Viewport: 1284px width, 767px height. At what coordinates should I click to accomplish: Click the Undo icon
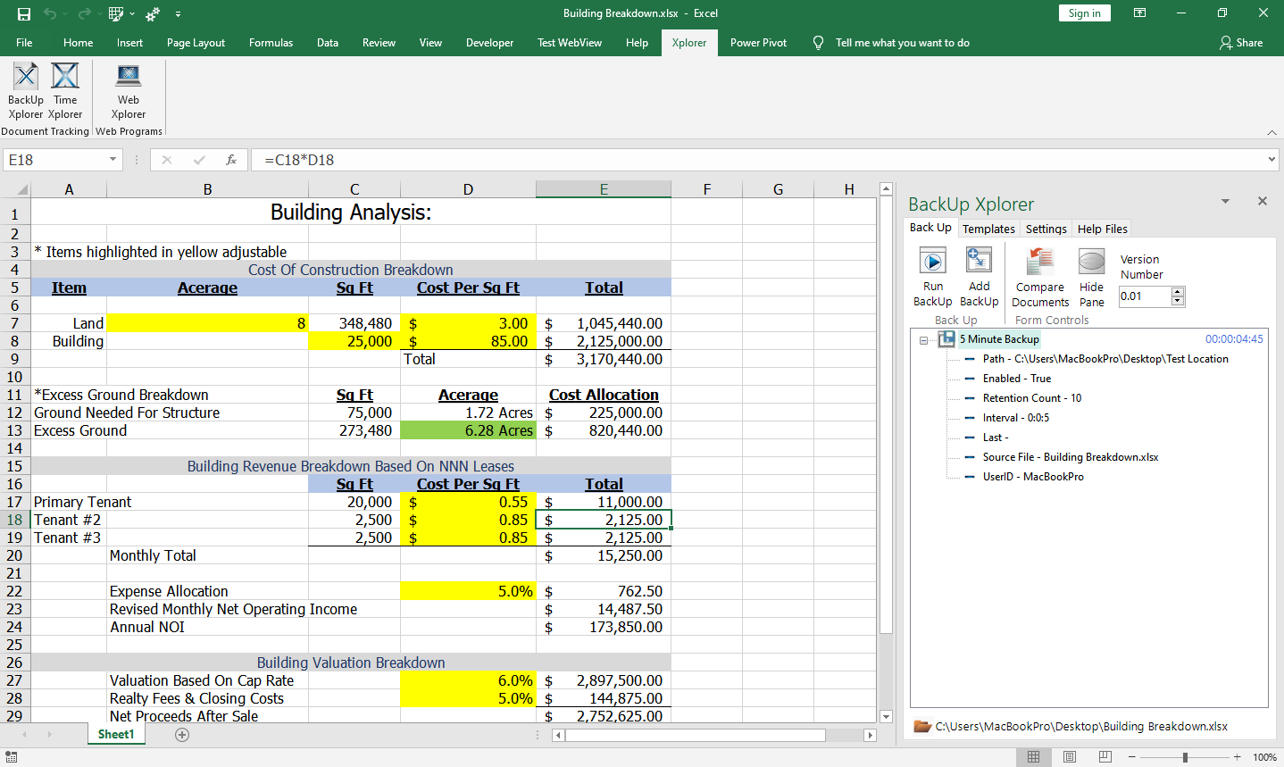(50, 13)
